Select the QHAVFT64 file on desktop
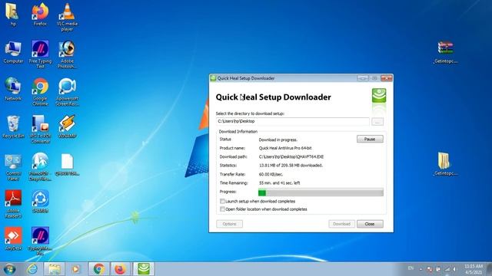 point(67,164)
